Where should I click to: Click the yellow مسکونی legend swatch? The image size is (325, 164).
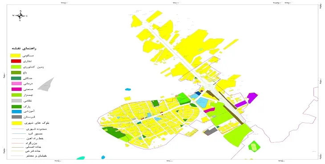click(x=16, y=55)
